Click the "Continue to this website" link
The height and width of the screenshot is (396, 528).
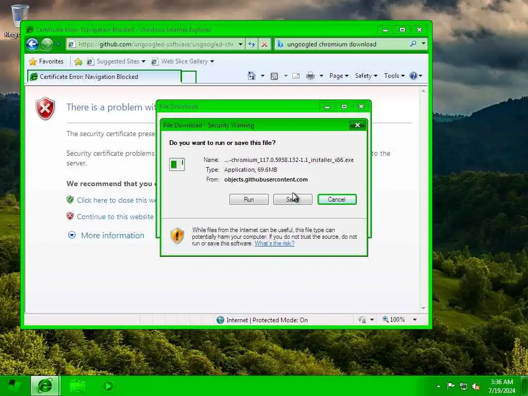click(x=115, y=217)
